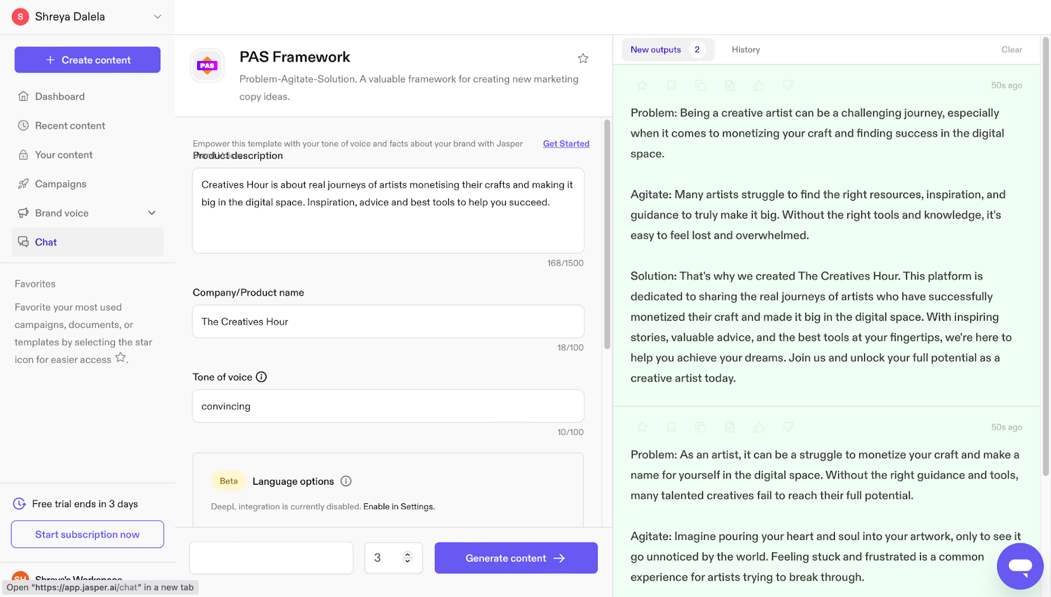The image size is (1051, 597).
Task: Focus the Tone of voice field
Action: click(388, 406)
